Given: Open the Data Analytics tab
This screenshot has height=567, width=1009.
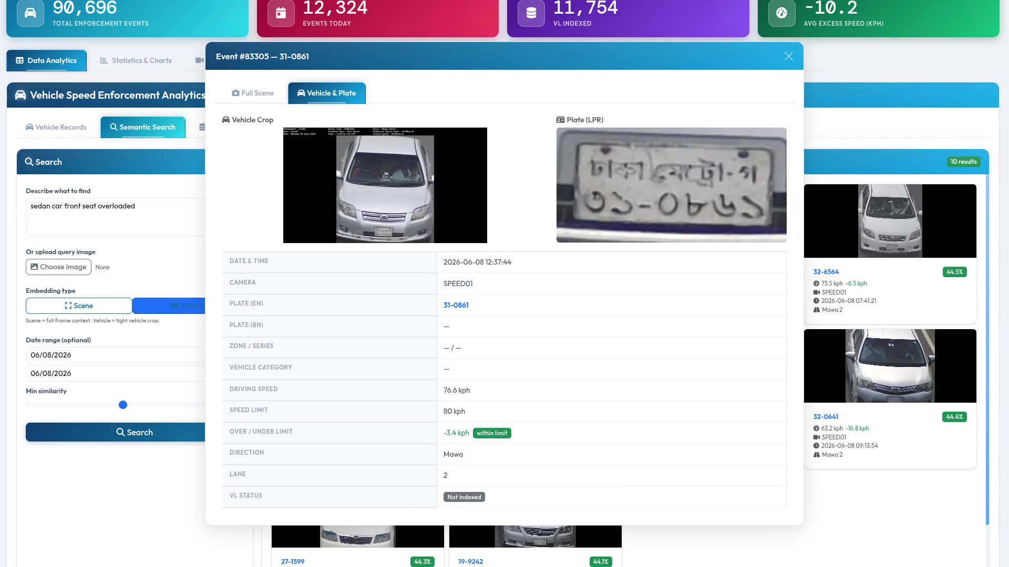Looking at the screenshot, I should click(x=46, y=60).
